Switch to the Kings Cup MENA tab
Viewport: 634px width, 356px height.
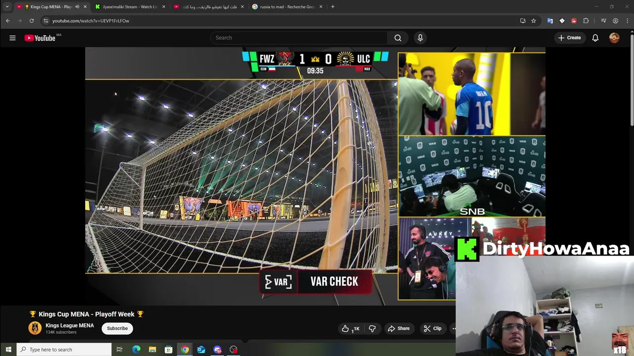coord(51,7)
